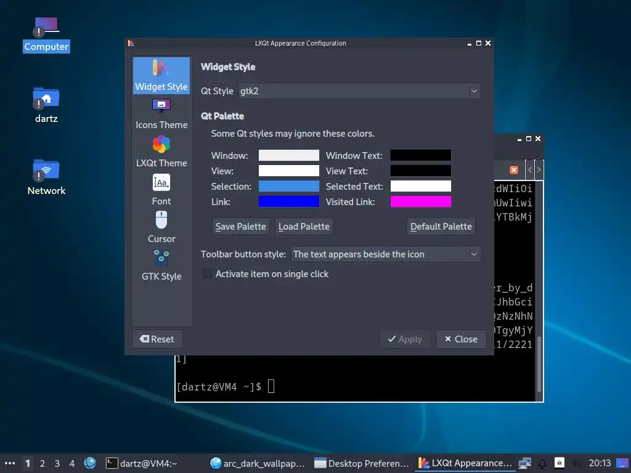The height and width of the screenshot is (473, 631).
Task: Maximize the terminal window behind the dialog
Action: click(528, 139)
